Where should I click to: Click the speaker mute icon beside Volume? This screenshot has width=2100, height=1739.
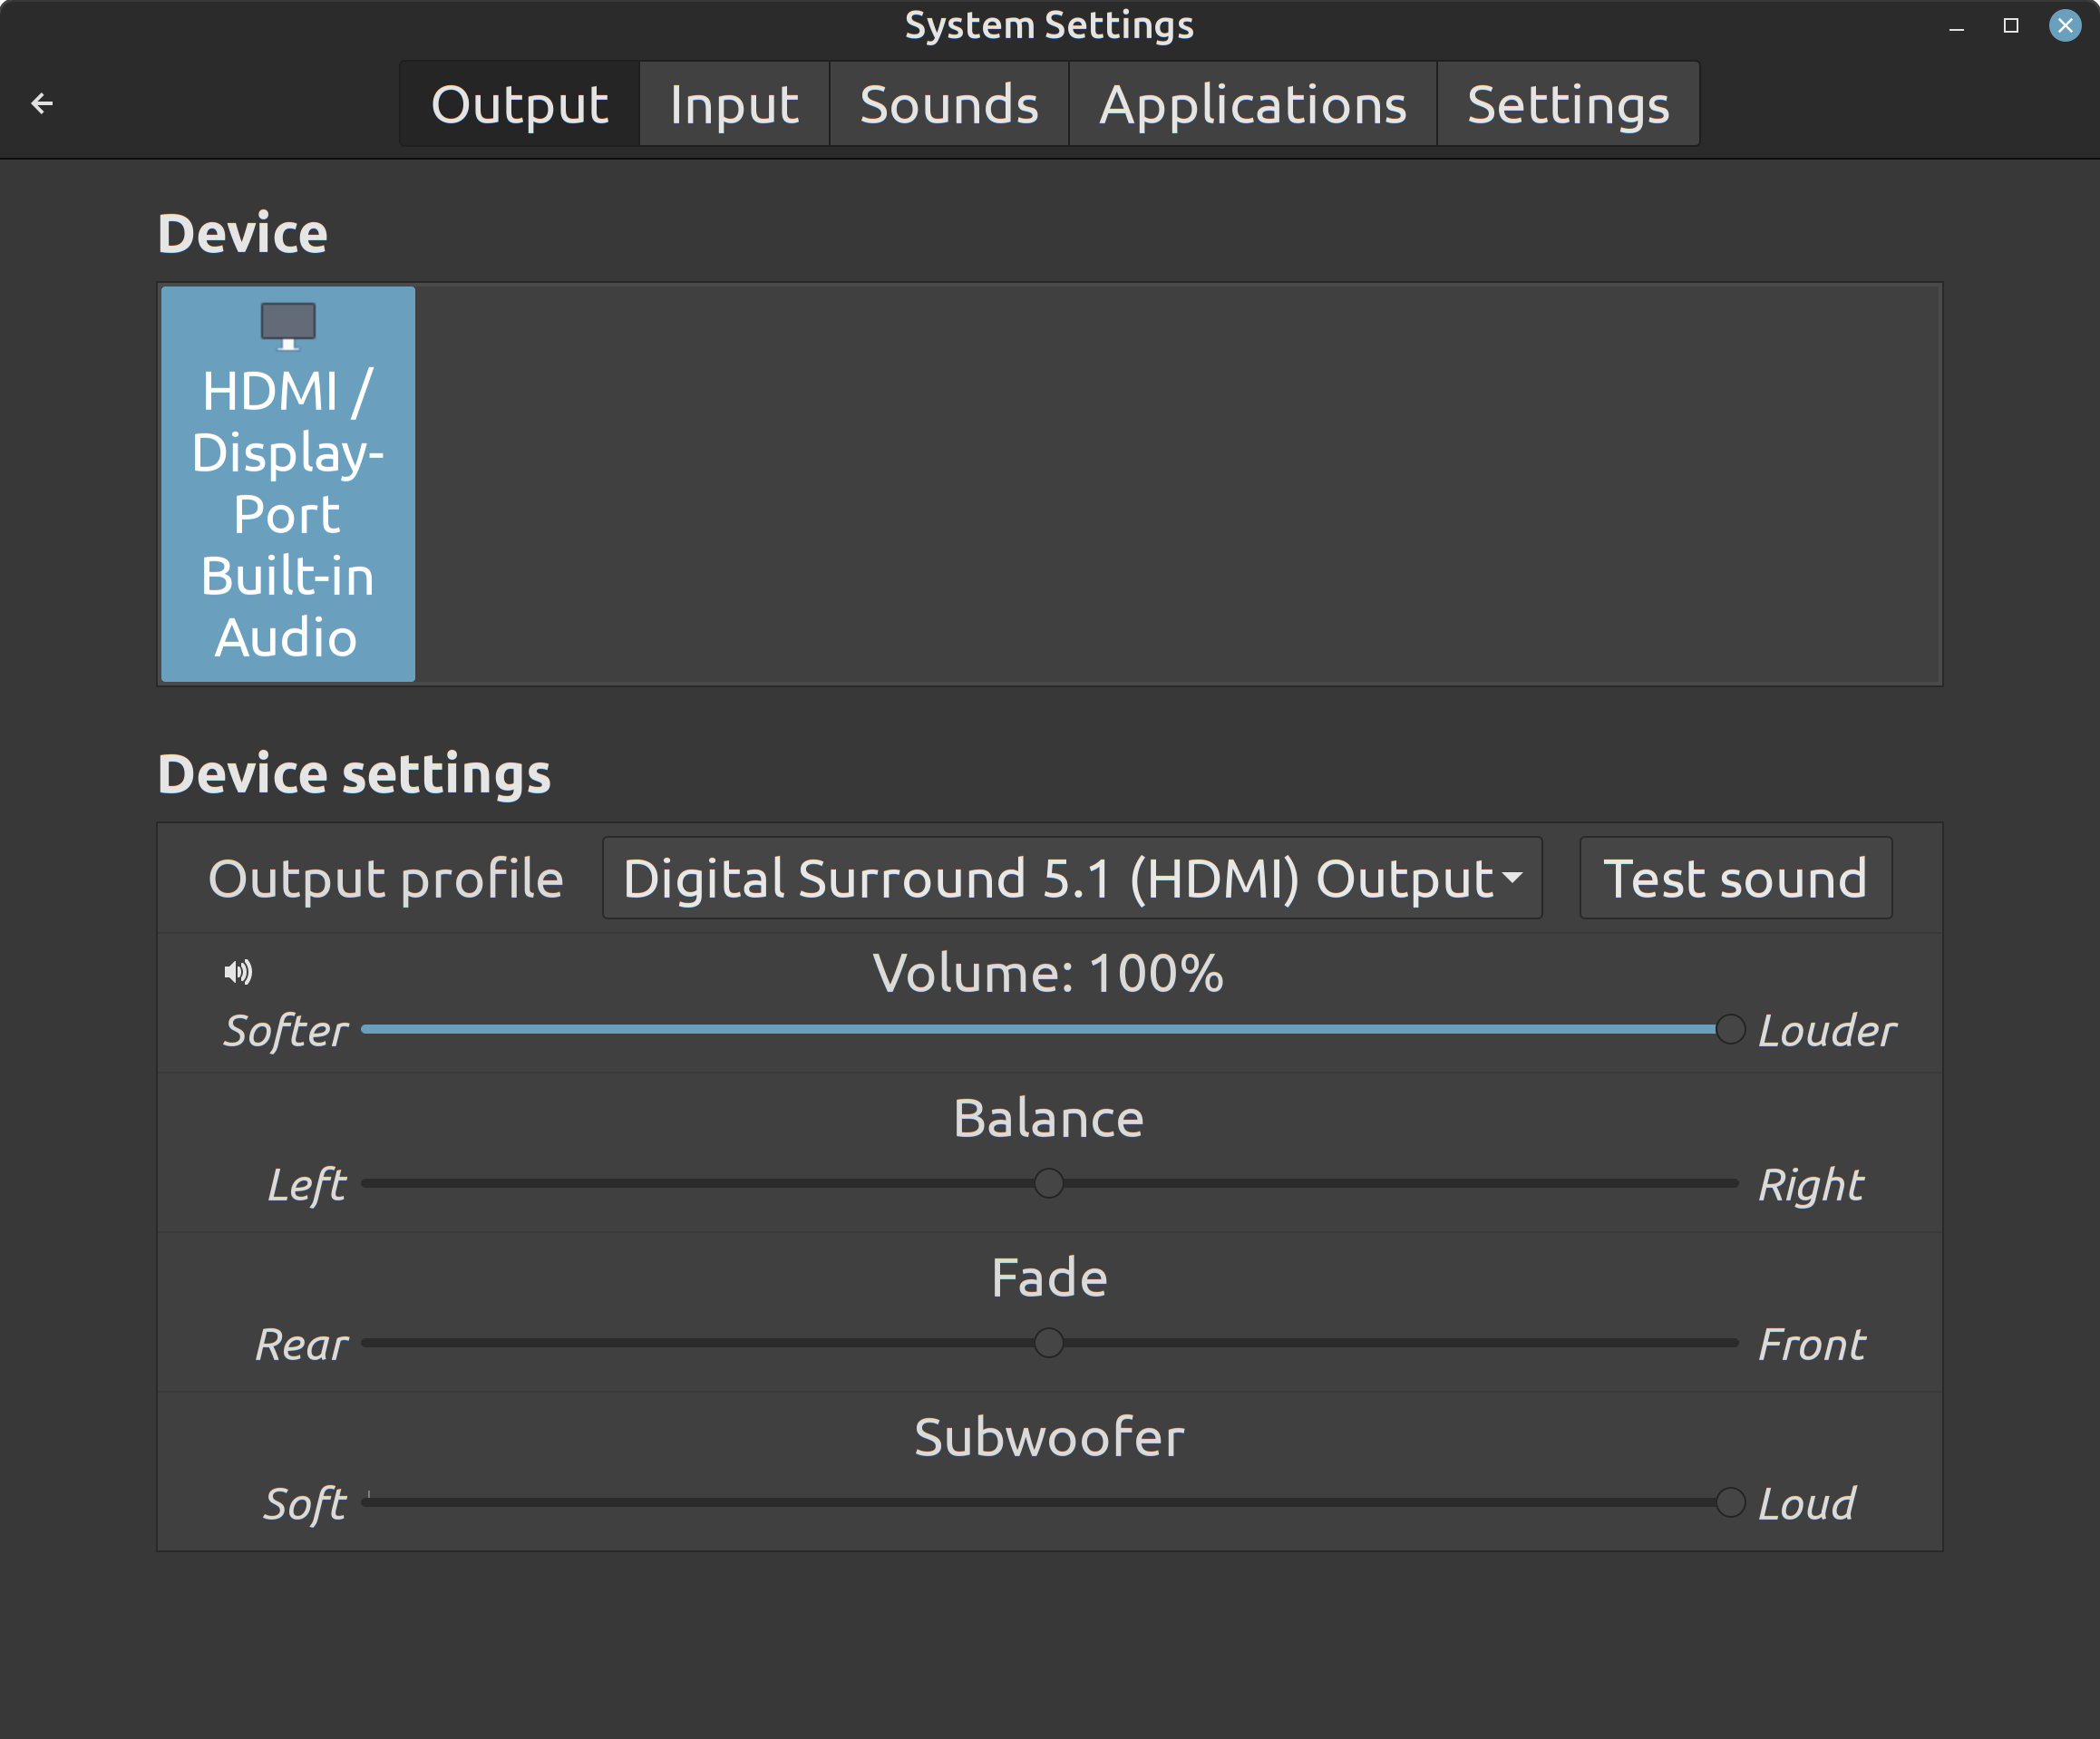(x=238, y=972)
